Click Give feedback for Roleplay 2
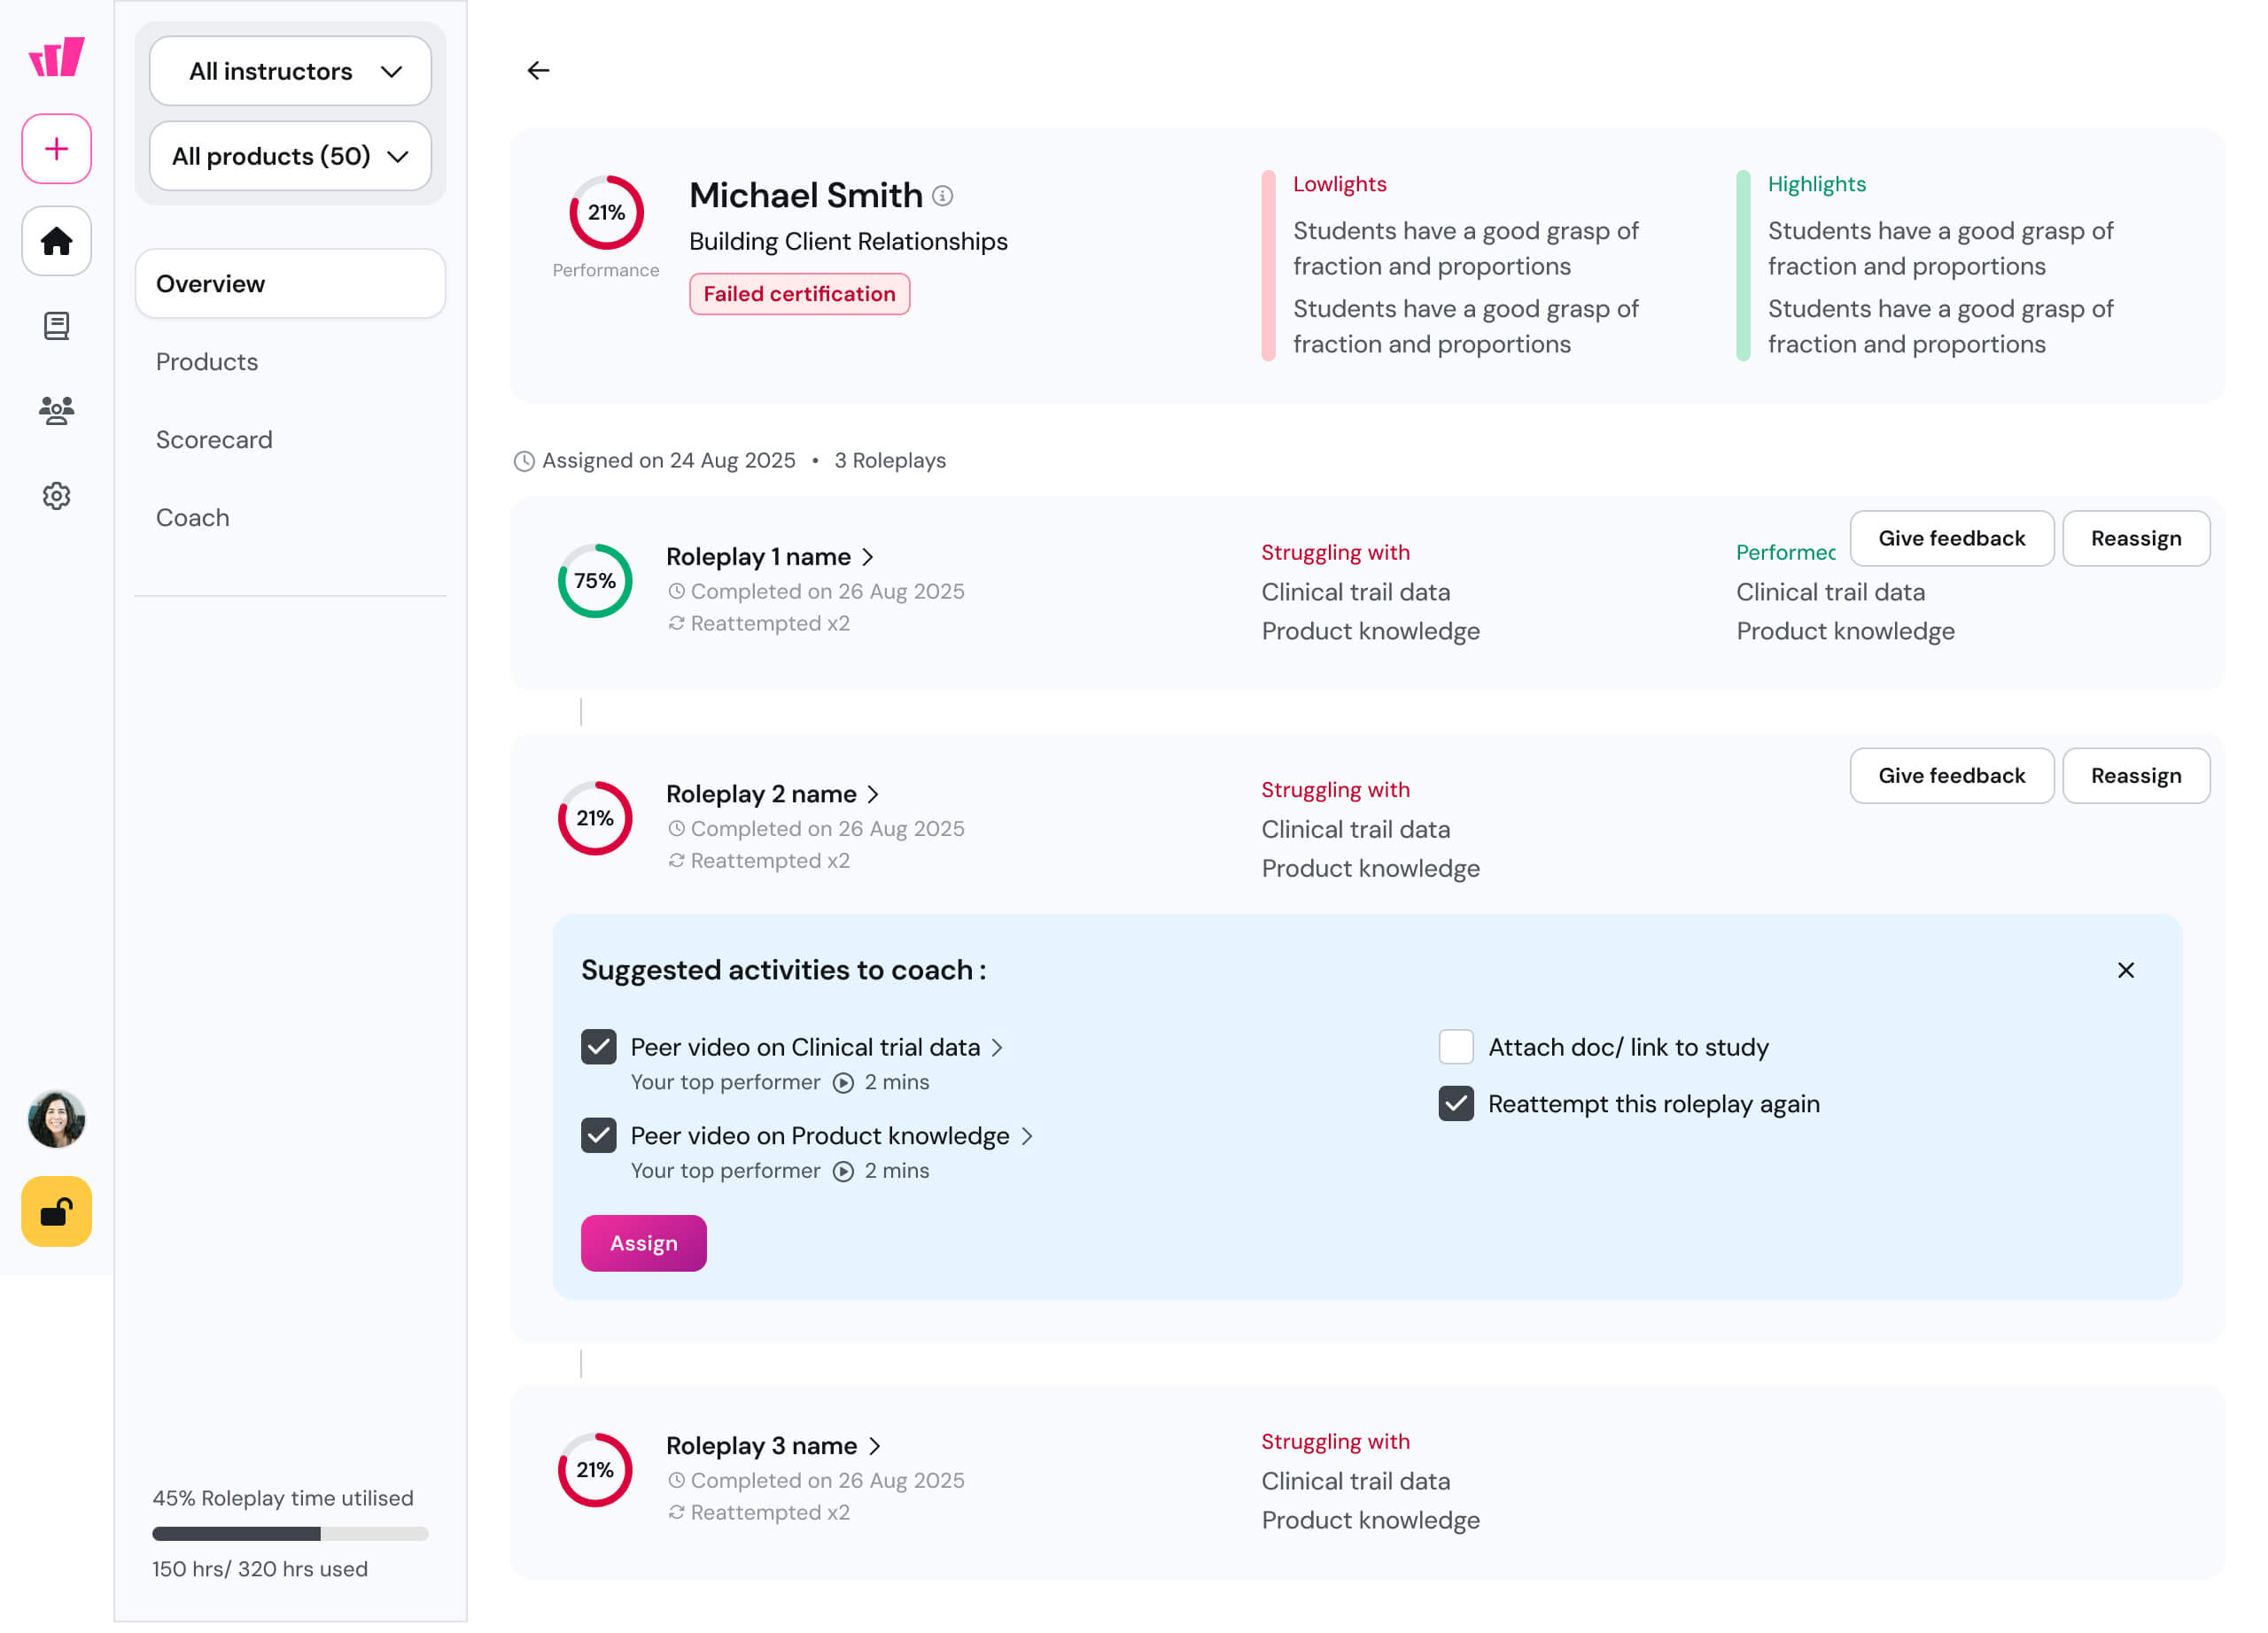This screenshot has width=2268, height=1633. 1950,776
